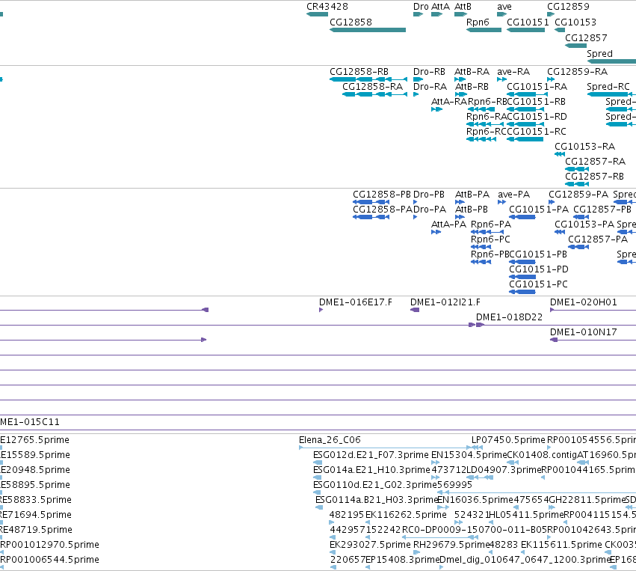The width and height of the screenshot is (636, 571).
Task: Open the Dro gene label
Action: pos(421,7)
